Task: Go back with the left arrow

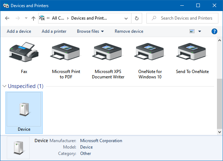Action: pyautogui.click(x=7, y=18)
